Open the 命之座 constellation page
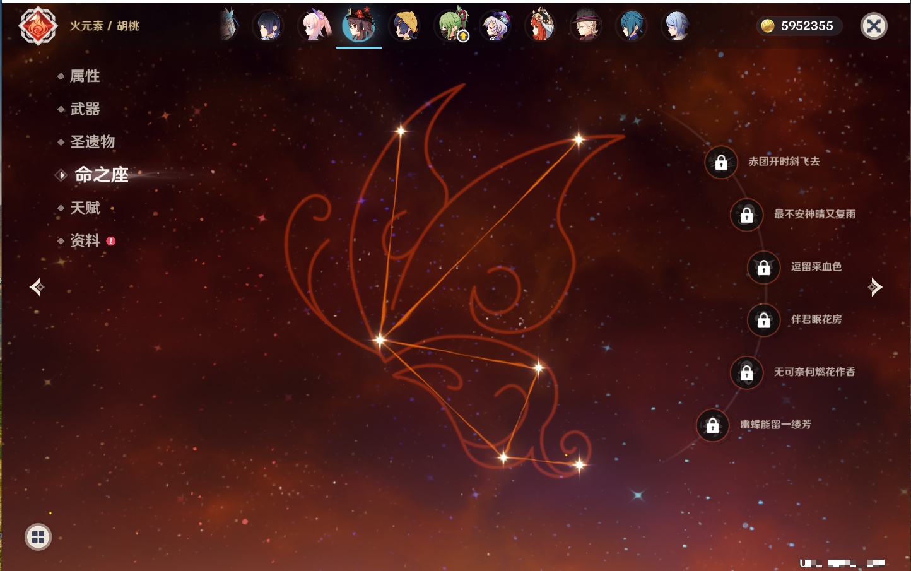This screenshot has width=911, height=571. 101,175
